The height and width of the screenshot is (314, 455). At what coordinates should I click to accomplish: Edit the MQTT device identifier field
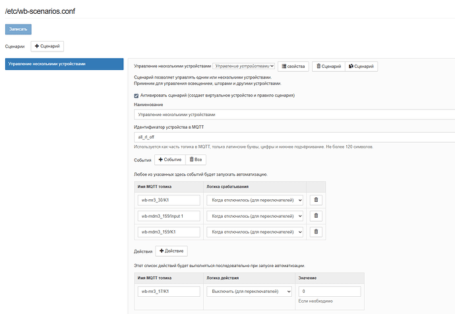tap(294, 137)
